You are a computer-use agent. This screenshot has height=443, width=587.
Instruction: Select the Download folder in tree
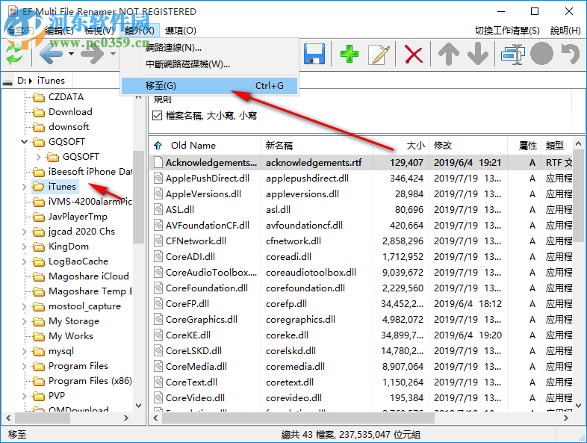pyautogui.click(x=70, y=112)
